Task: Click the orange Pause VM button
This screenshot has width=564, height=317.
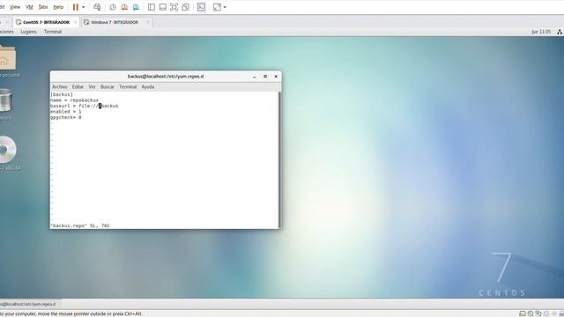Action: [x=76, y=7]
